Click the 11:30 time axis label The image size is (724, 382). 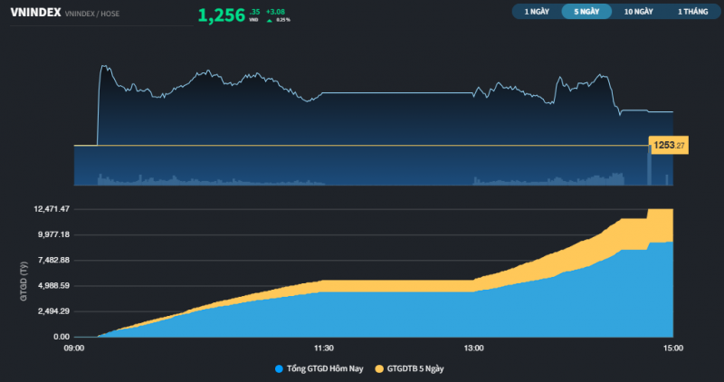click(x=323, y=348)
